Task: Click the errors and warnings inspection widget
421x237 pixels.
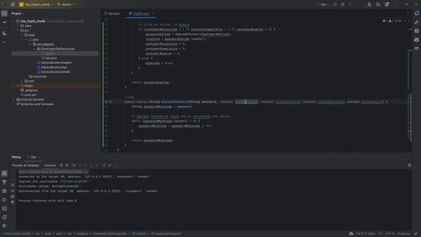Action: [x=392, y=20]
